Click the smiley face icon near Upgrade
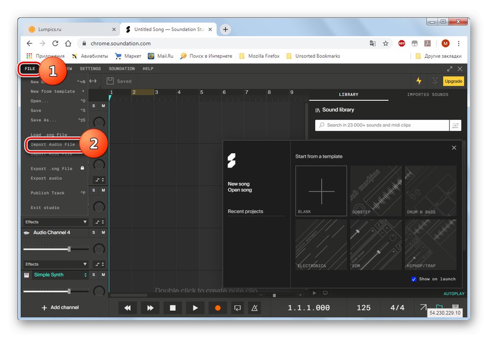The height and width of the screenshot is (338, 488). [x=435, y=81]
